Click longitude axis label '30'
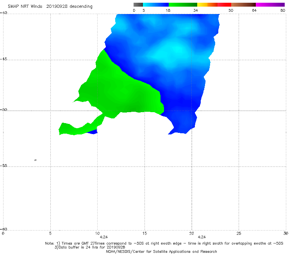The image size is (289, 254). pyautogui.click(x=286, y=233)
